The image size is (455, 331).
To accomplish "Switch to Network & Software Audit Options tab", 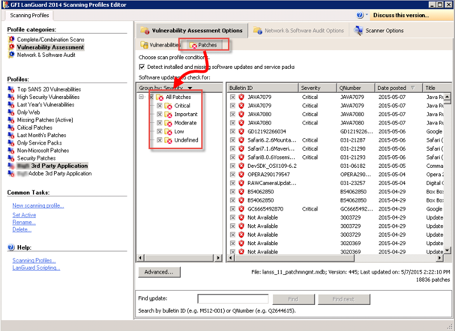I will click(x=299, y=31).
